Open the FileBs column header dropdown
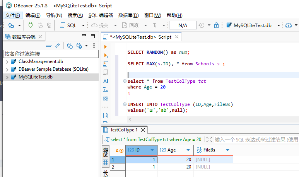The height and width of the screenshot is (177, 299). pos(227,150)
